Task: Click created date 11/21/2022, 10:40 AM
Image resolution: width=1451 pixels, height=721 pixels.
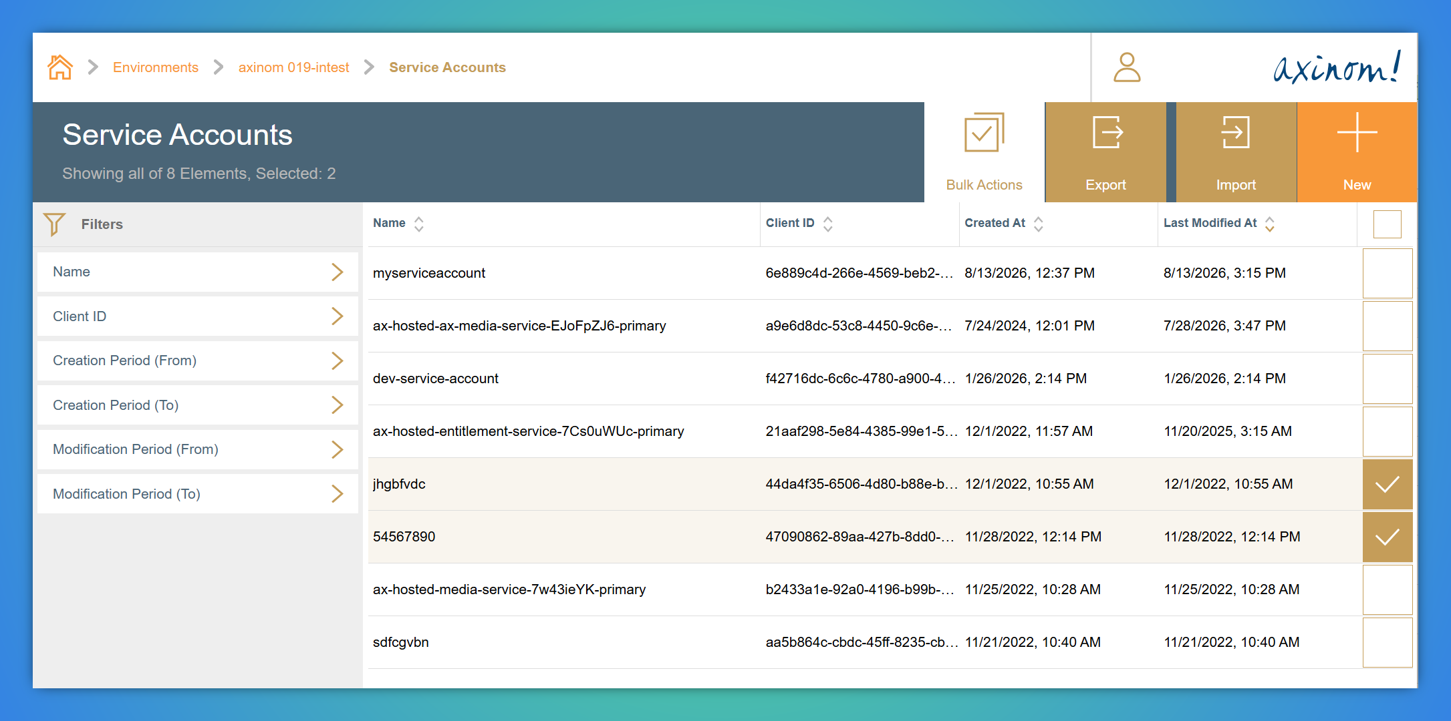Action: point(1033,642)
